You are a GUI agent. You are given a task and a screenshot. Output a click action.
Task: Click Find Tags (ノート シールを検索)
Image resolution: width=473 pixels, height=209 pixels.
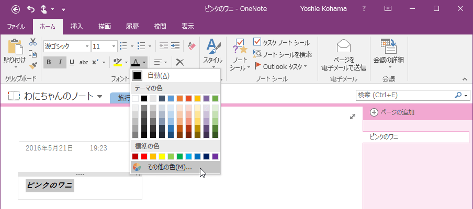(283, 54)
